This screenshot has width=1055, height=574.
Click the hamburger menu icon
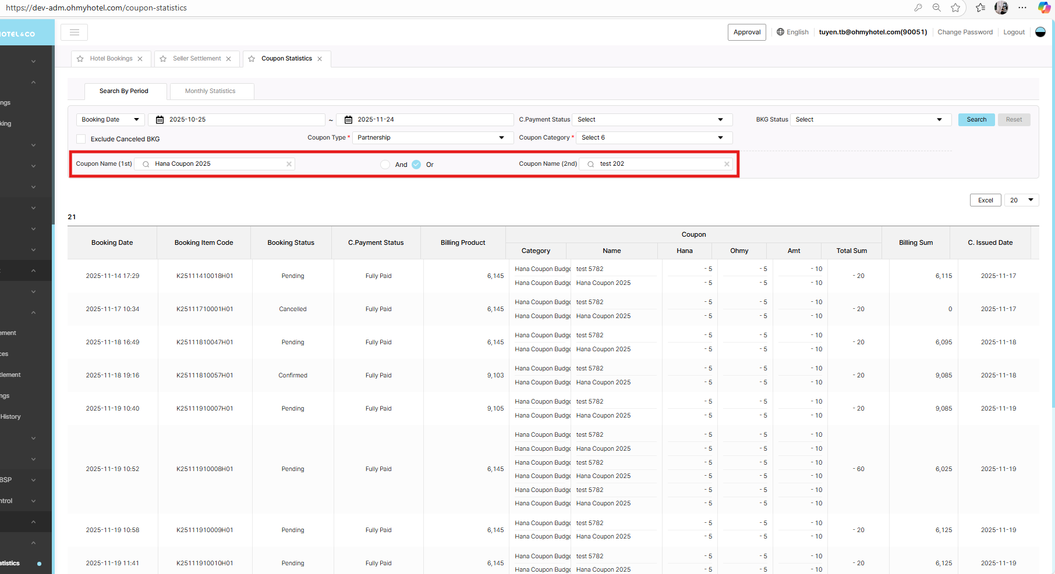(x=75, y=33)
